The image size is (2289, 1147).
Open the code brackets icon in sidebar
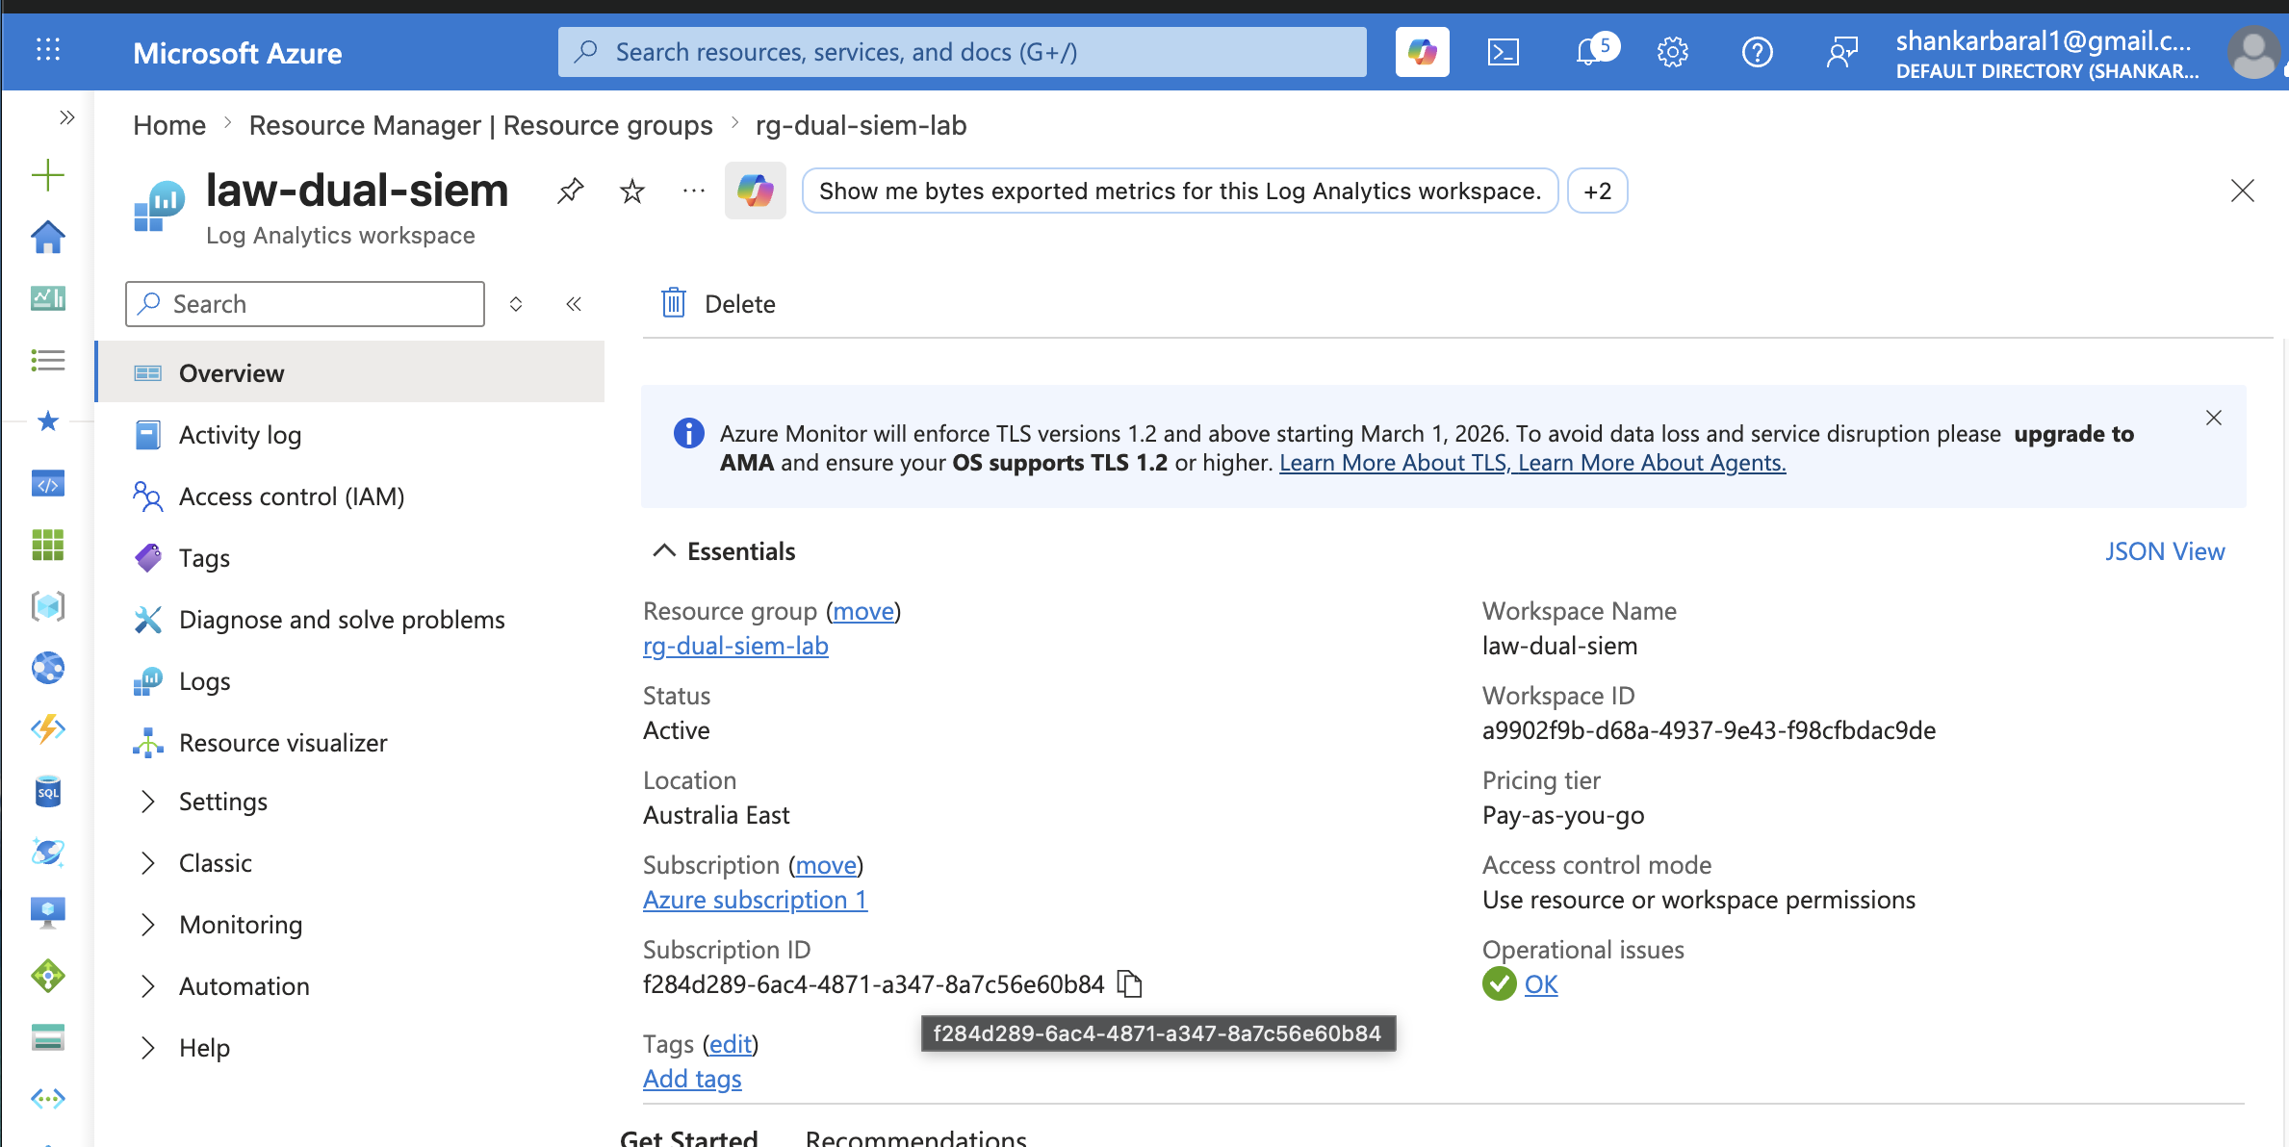[48, 483]
